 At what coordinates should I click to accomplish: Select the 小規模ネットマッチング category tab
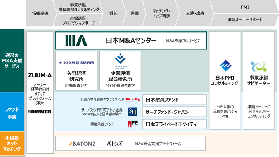12,143
